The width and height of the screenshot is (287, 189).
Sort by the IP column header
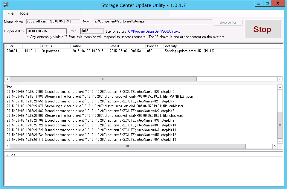(31, 46)
